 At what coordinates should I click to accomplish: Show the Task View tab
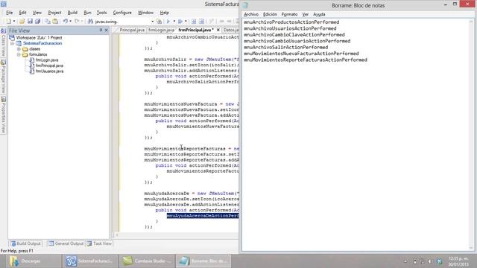tap(99, 243)
